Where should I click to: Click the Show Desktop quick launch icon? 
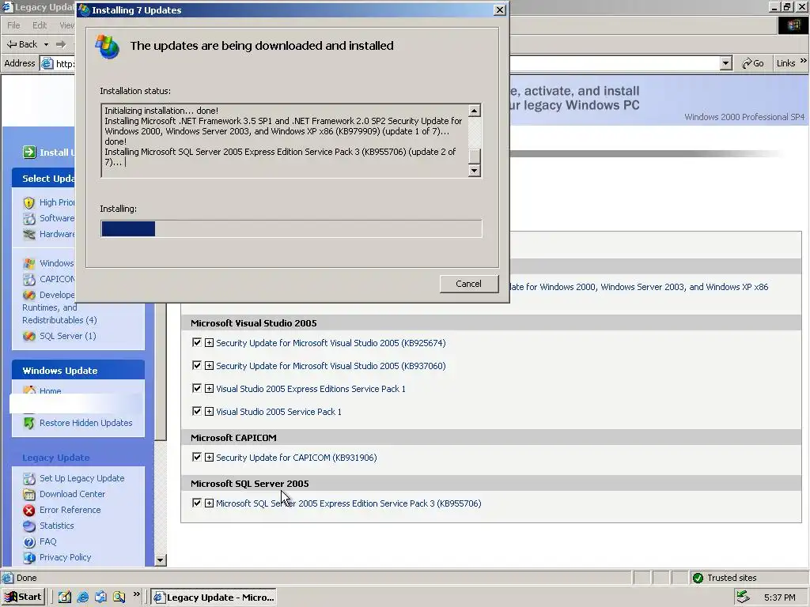coord(65,598)
